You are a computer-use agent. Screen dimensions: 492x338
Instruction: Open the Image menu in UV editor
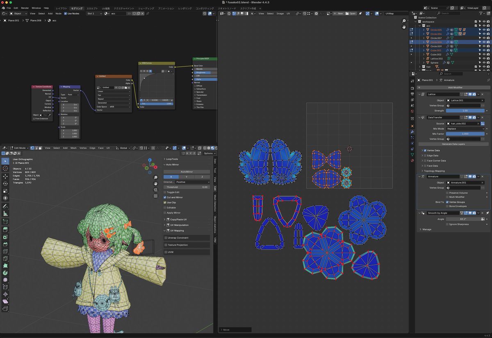(280, 14)
